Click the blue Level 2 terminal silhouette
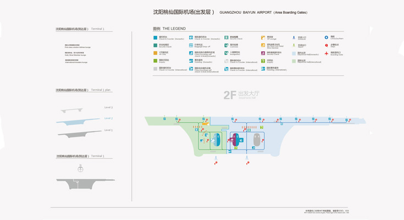The height and width of the screenshot is (220, 404). point(78,122)
